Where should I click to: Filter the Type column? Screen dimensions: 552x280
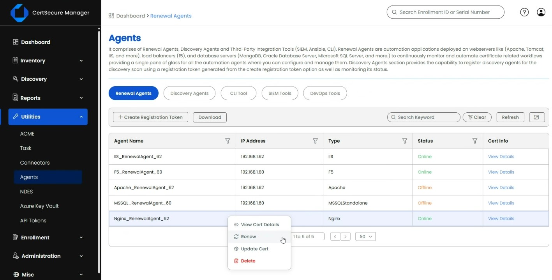[404, 141]
